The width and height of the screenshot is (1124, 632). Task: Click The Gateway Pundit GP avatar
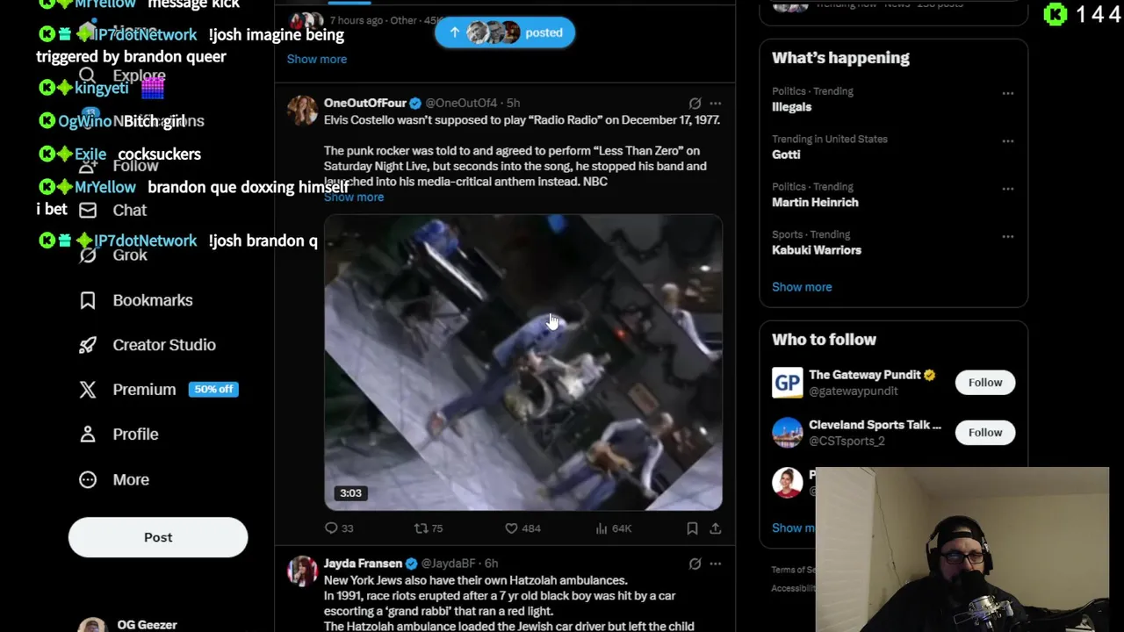[788, 383]
